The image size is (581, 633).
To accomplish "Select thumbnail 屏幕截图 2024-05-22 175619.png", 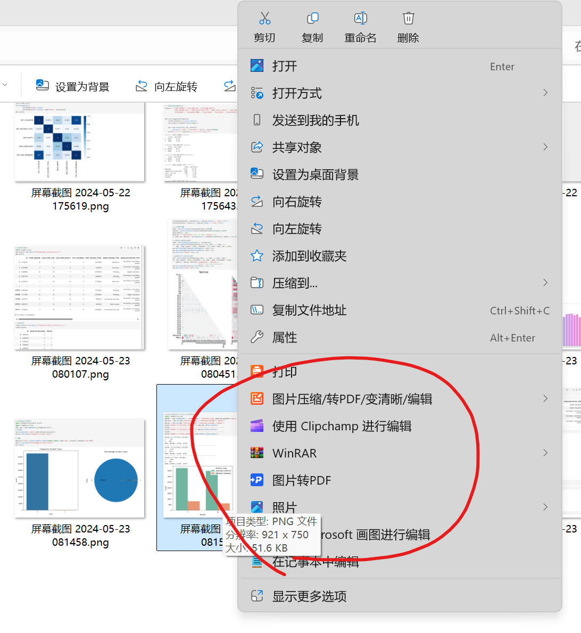I will 79,141.
